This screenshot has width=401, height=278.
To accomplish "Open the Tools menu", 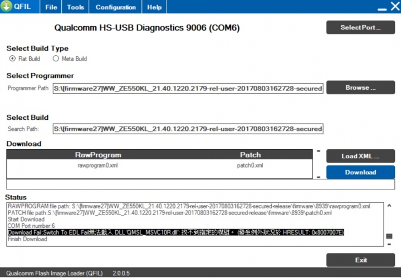I will pyautogui.click(x=75, y=7).
